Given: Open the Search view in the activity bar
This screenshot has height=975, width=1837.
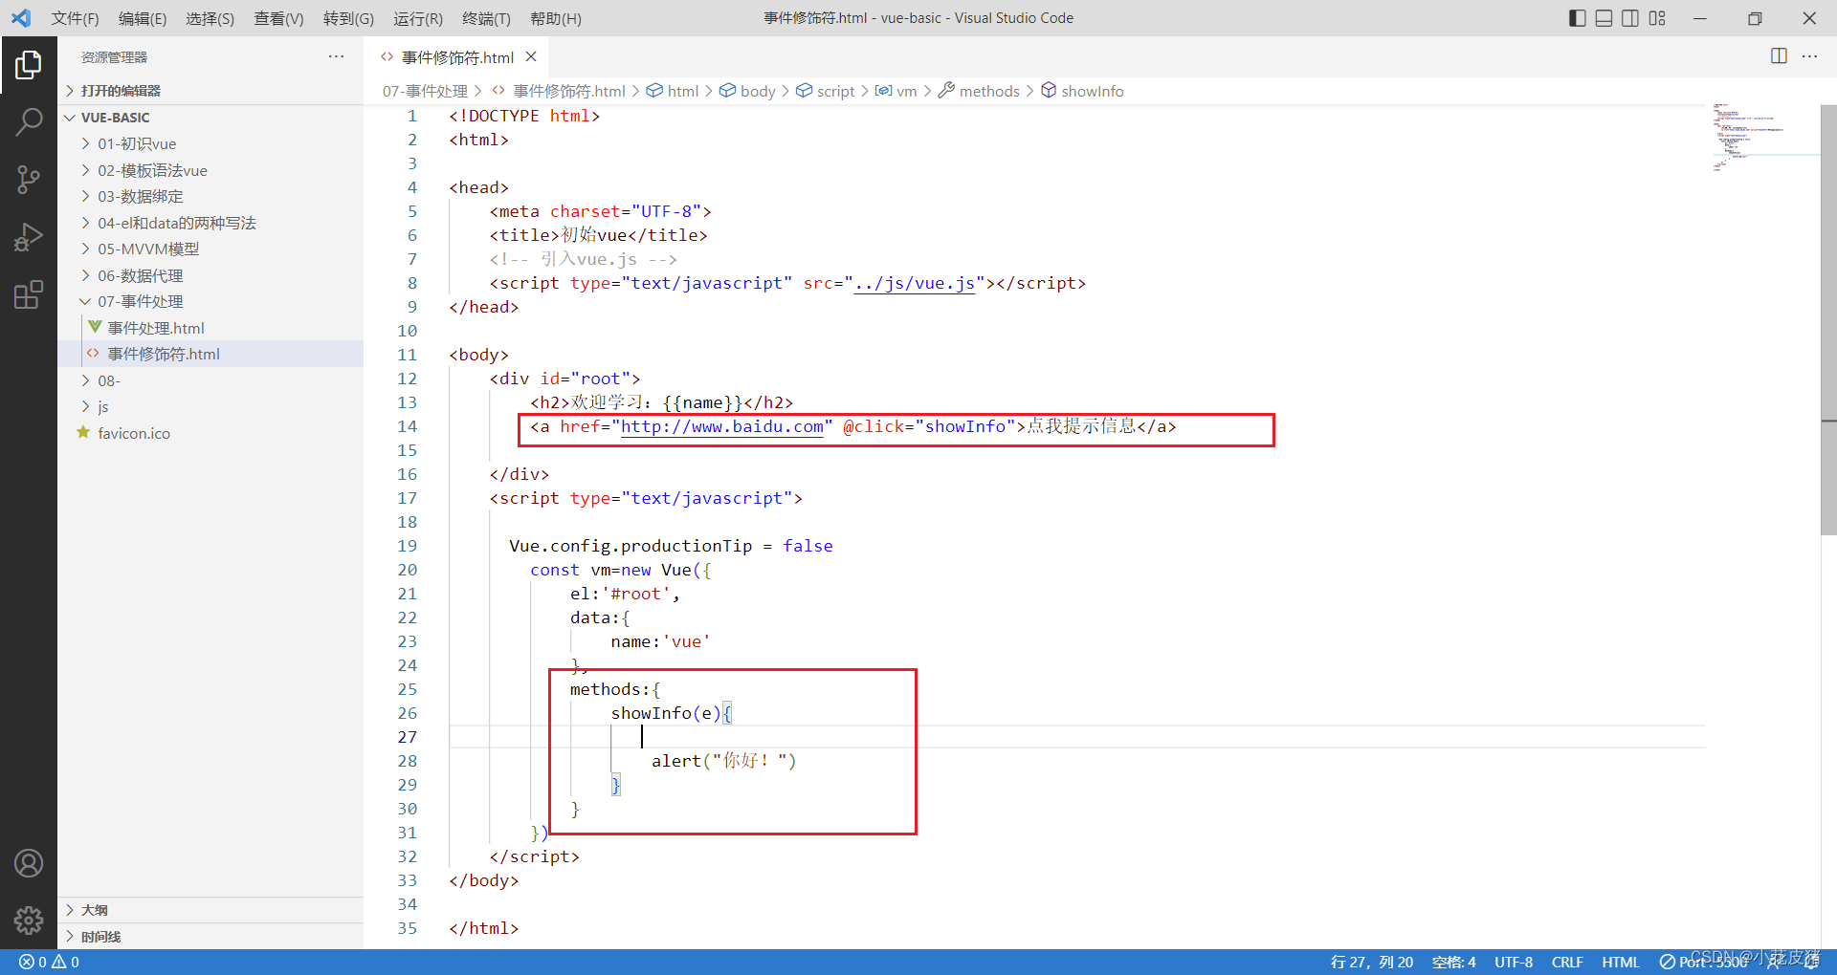Looking at the screenshot, I should click(29, 121).
